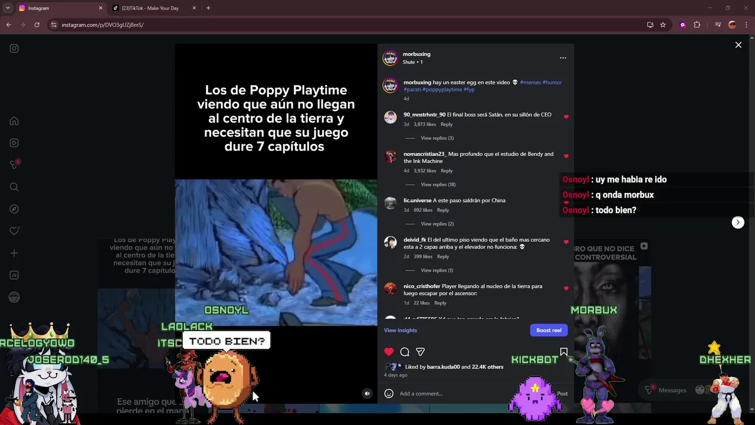Open Explore compass icon
The image size is (755, 425).
click(14, 209)
